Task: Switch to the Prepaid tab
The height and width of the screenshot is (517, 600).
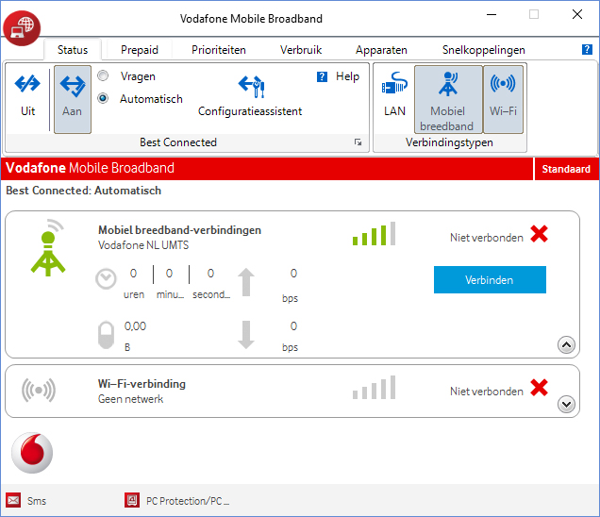Action: click(140, 50)
